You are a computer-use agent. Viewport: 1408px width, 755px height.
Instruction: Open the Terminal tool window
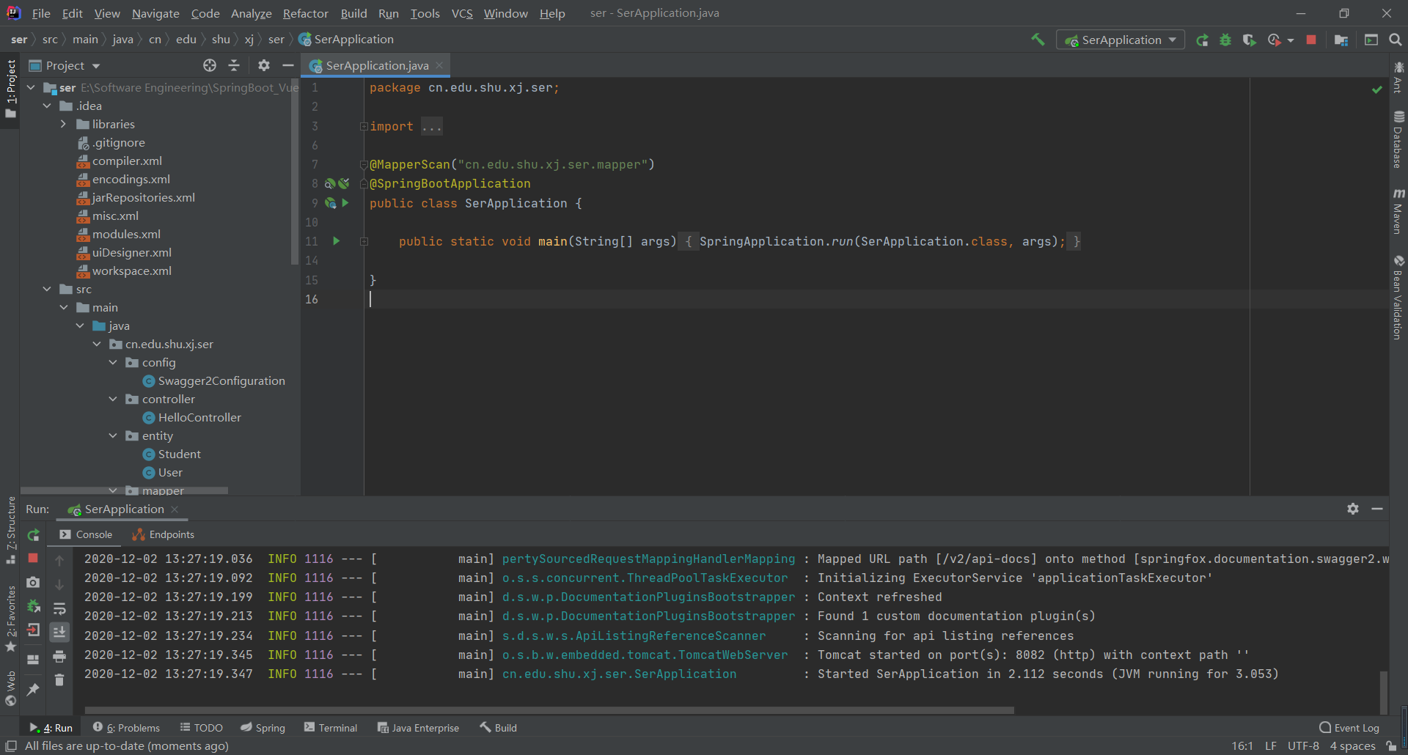331,728
